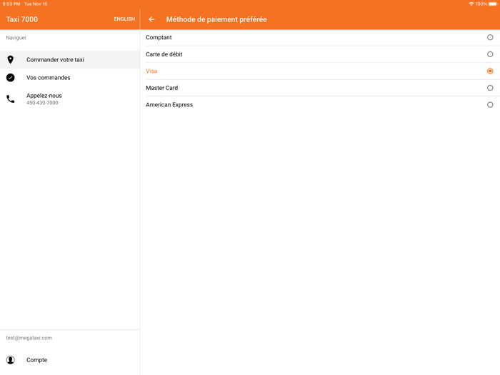The height and width of the screenshot is (375, 500).
Task: Click the Taxi 7000 app title
Action: coord(22,19)
